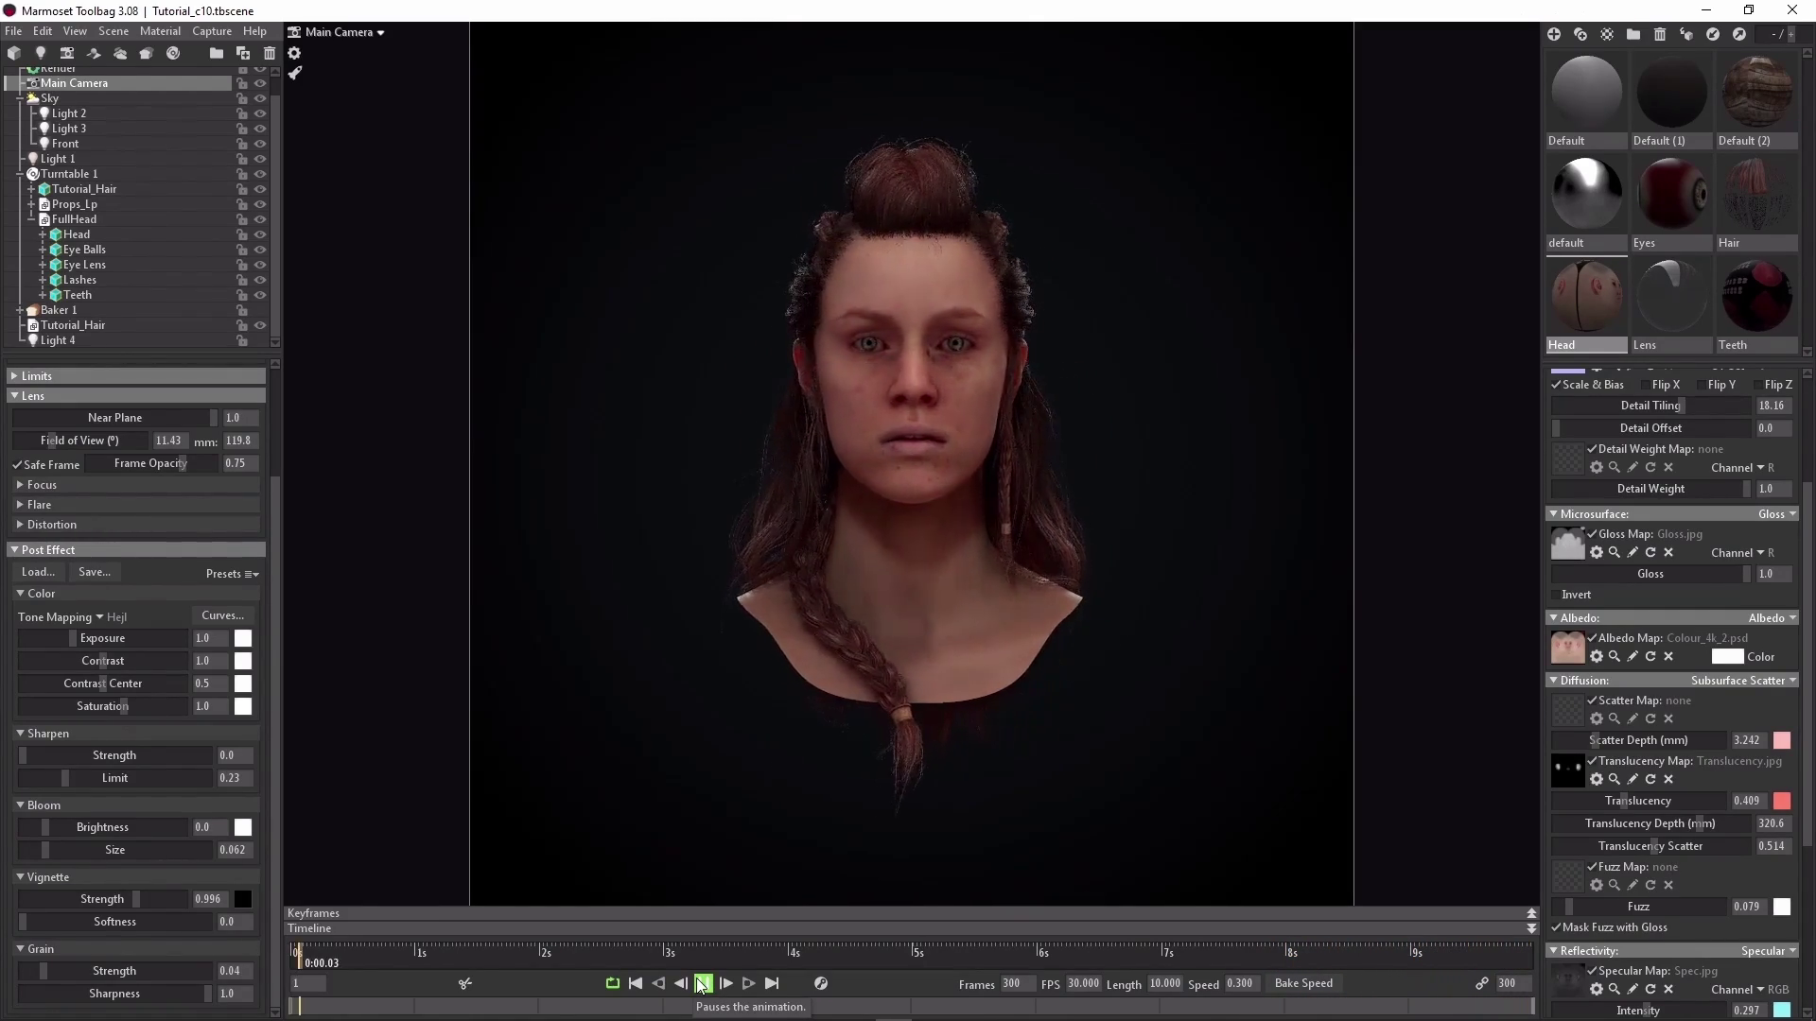Add a turntable object to scene
This screenshot has width=1816, height=1021.
click(x=173, y=53)
